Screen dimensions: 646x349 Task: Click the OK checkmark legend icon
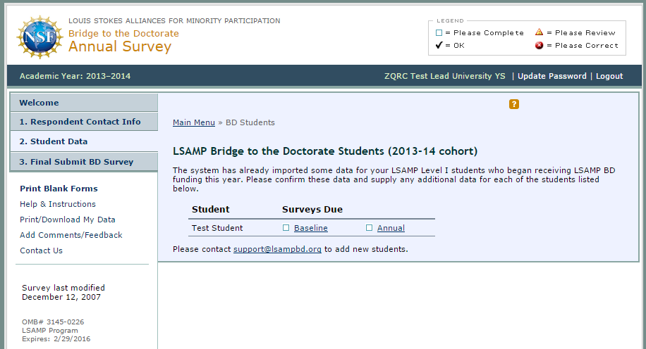coord(439,45)
